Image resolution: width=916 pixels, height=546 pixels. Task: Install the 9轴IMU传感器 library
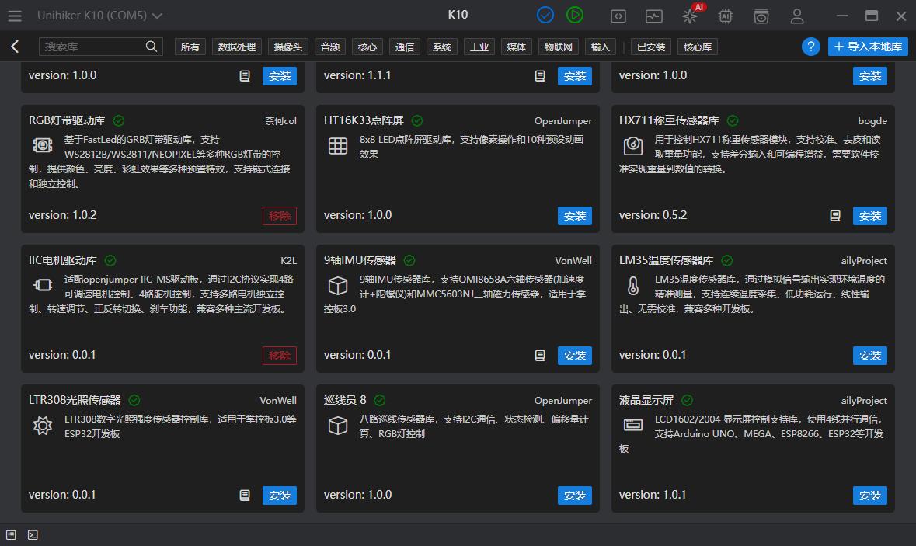coord(575,355)
